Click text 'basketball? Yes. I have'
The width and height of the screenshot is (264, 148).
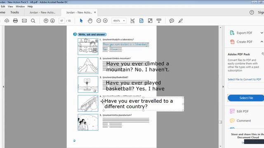(x=135, y=89)
